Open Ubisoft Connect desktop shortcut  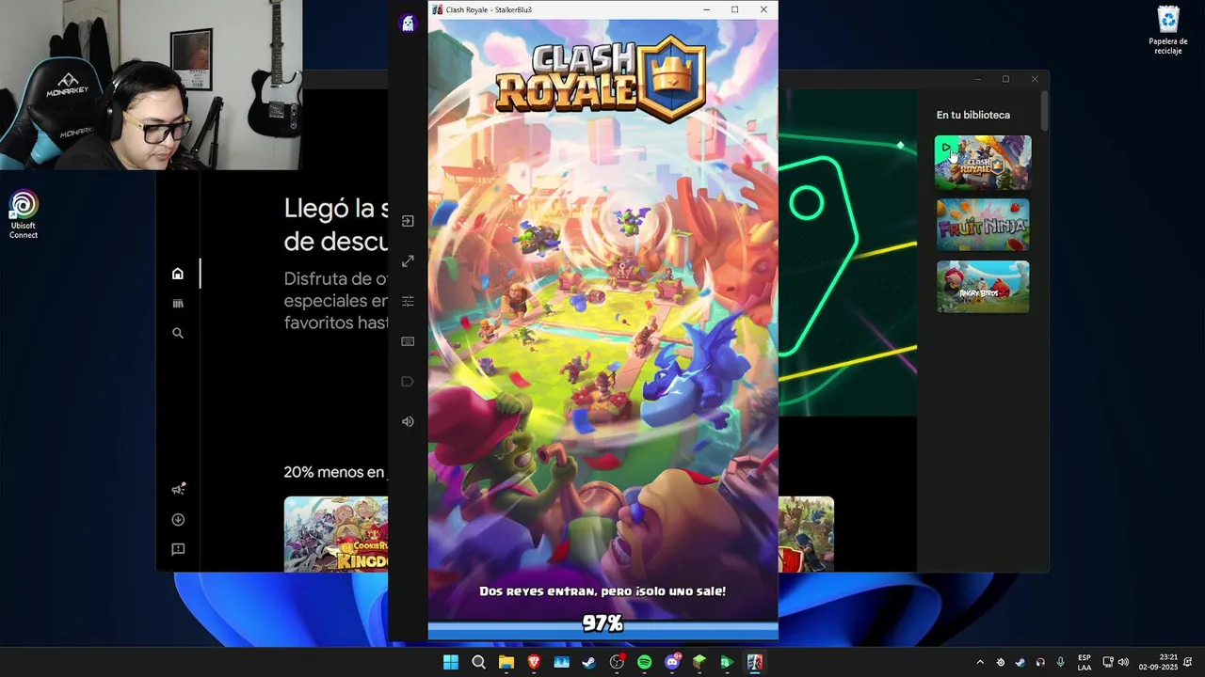coord(24,214)
